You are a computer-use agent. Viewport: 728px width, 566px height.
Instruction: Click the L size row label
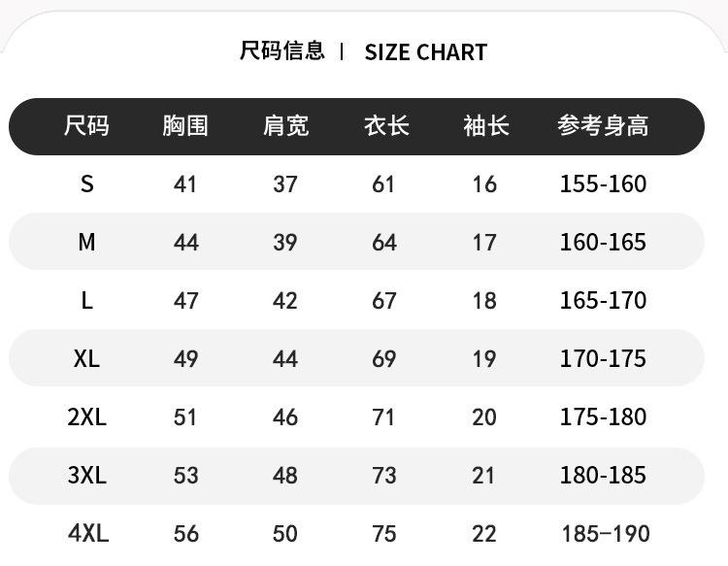(86, 300)
